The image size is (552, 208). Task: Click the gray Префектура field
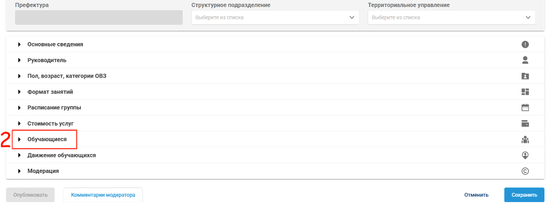(x=99, y=17)
